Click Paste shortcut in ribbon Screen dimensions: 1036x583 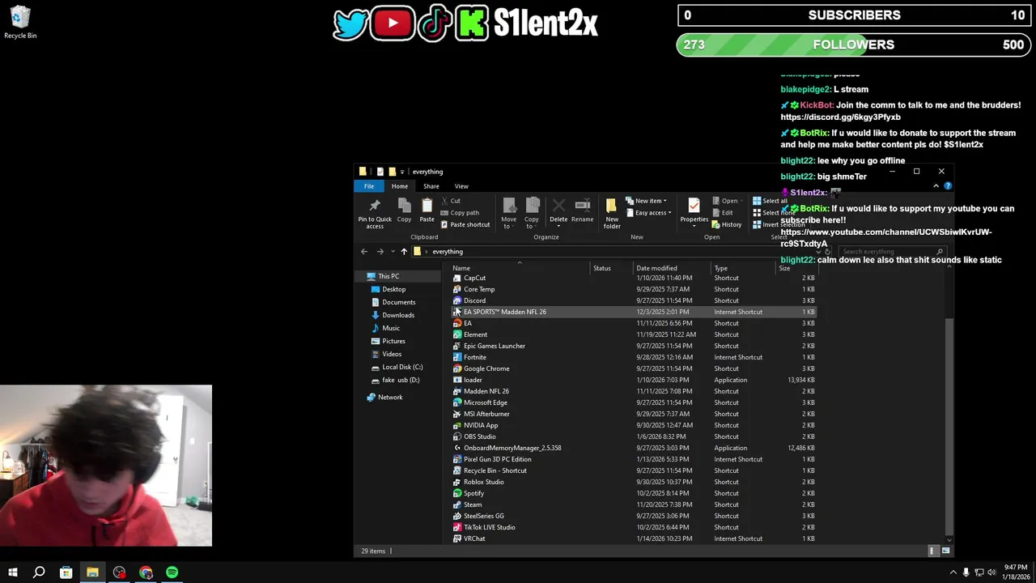[465, 224]
